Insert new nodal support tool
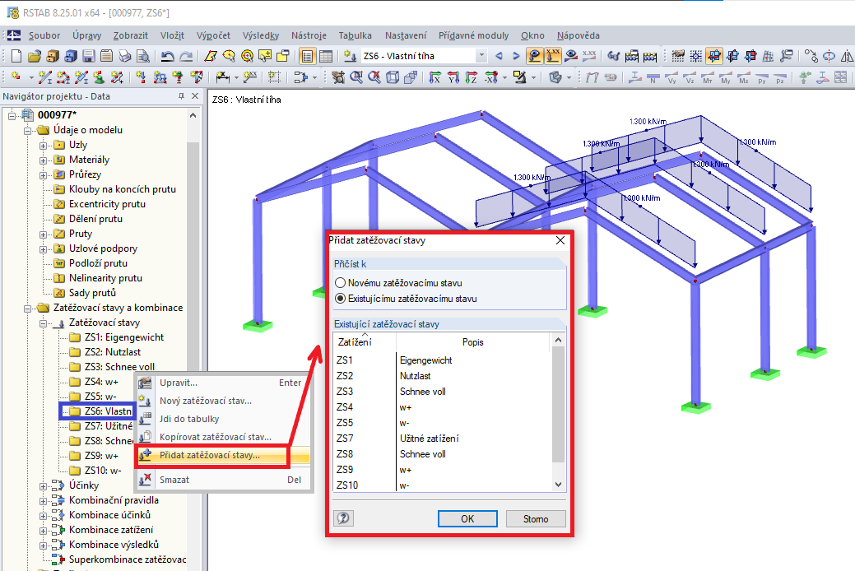This screenshot has width=855, height=571. click(x=99, y=77)
